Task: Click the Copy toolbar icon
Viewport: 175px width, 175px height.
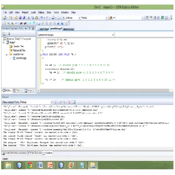Action: click(x=33, y=18)
